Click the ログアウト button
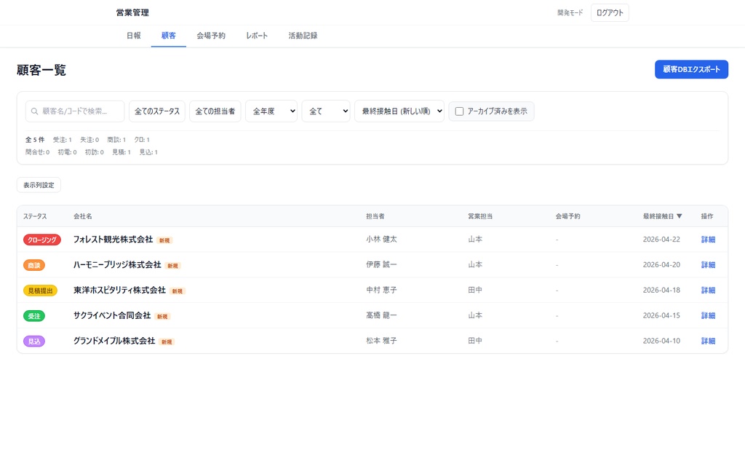745x466 pixels. pyautogui.click(x=610, y=12)
